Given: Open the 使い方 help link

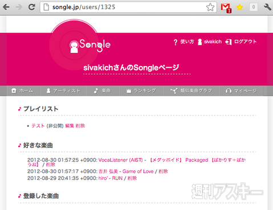Looking at the screenshot, I should [x=187, y=42].
